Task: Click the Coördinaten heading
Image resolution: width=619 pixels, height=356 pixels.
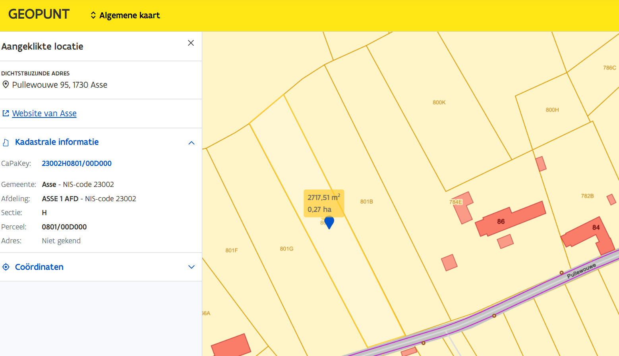Action: [x=39, y=267]
